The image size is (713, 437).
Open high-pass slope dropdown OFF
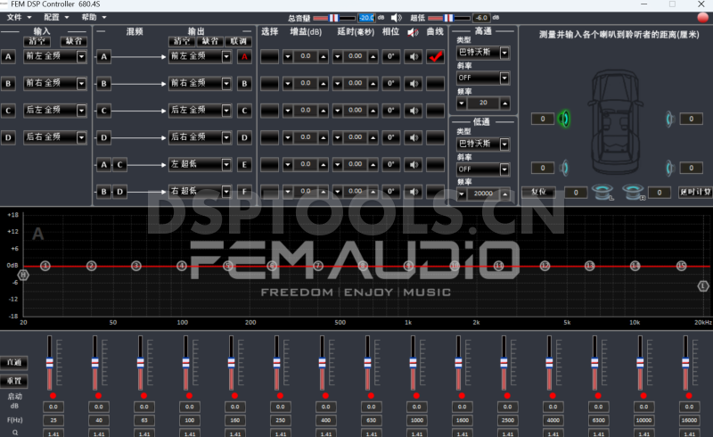click(483, 78)
